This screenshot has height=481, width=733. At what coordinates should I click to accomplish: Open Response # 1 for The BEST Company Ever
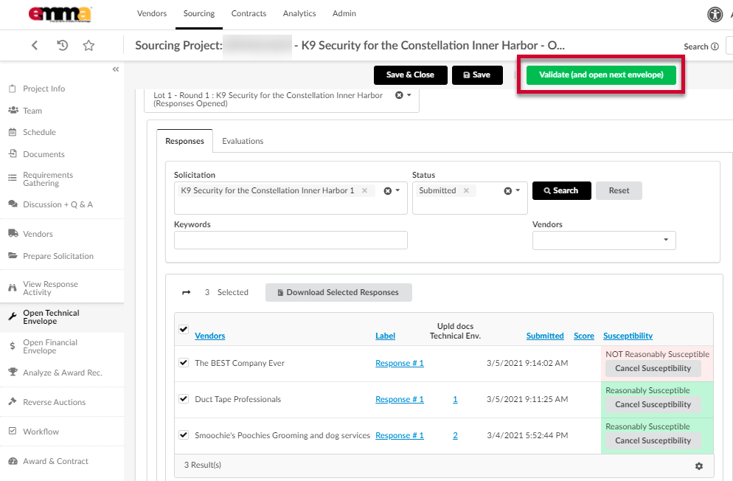tap(400, 363)
